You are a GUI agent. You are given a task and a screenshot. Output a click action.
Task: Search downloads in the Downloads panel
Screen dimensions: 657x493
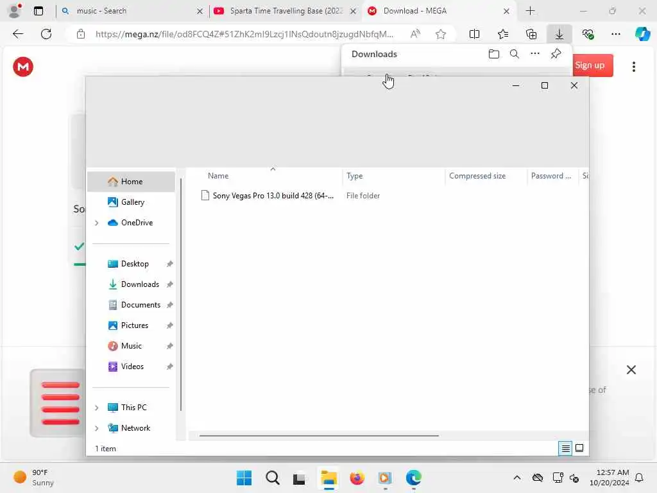[514, 54]
